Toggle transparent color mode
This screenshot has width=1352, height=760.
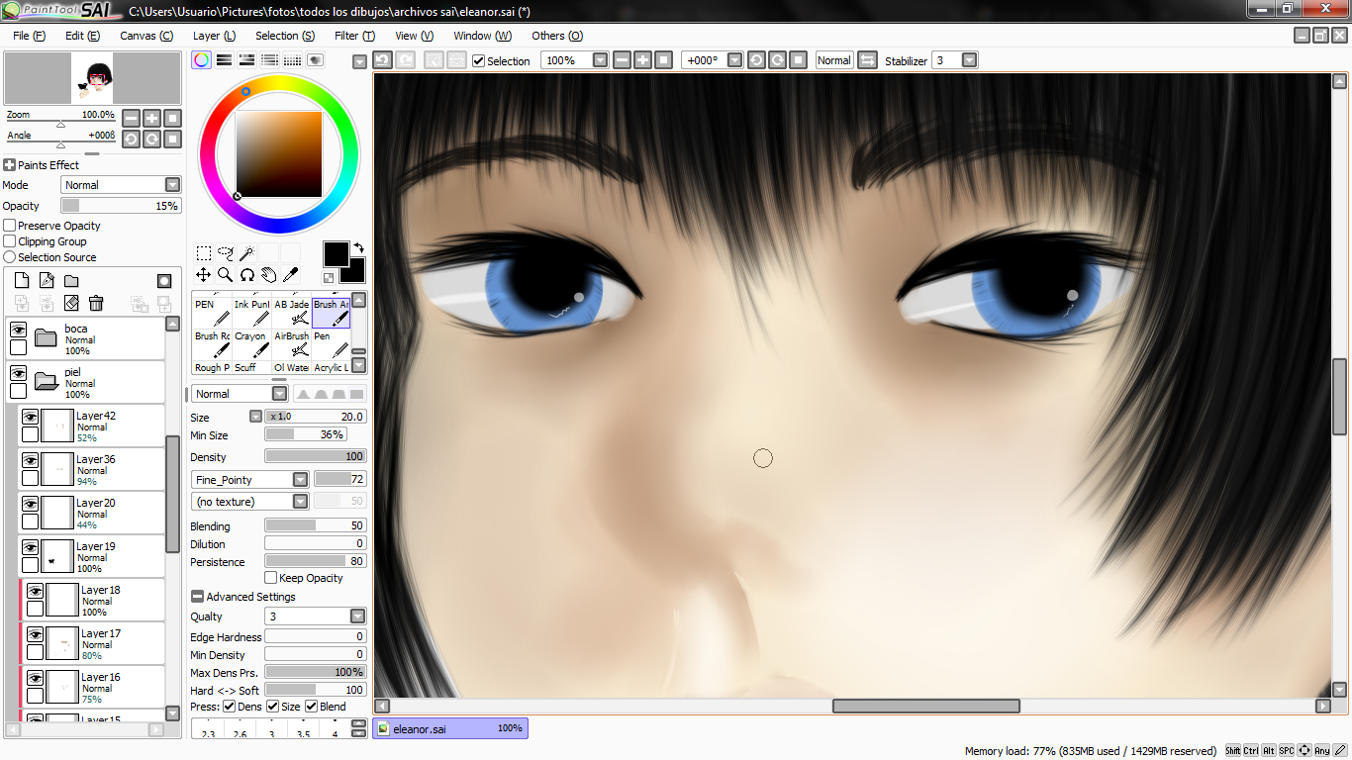[329, 278]
